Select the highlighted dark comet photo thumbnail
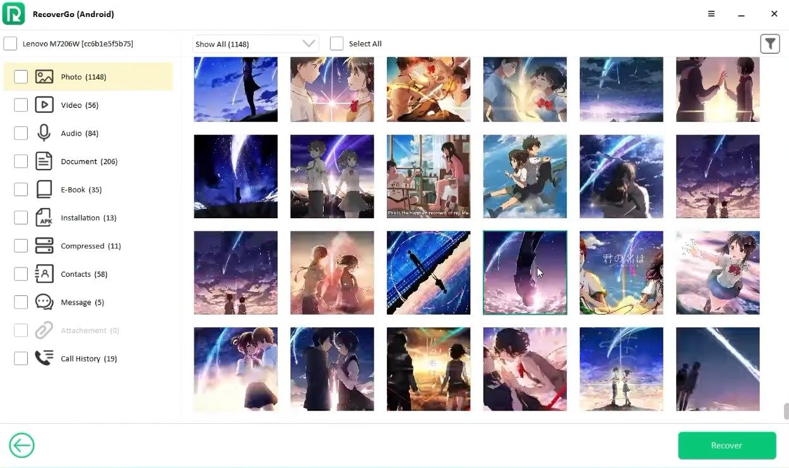This screenshot has height=468, width=789. point(525,272)
